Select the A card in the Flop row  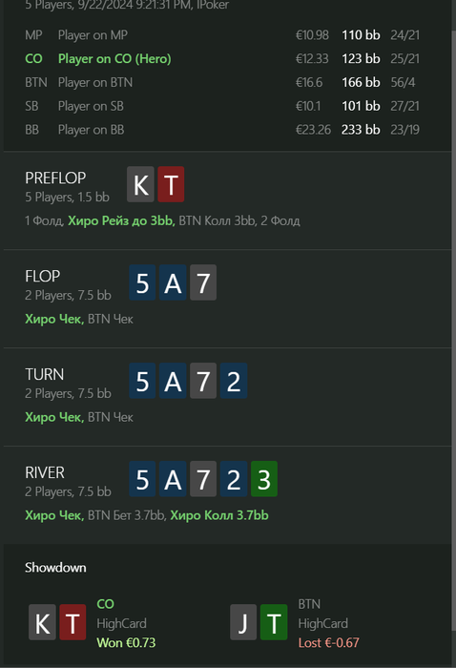[173, 282]
